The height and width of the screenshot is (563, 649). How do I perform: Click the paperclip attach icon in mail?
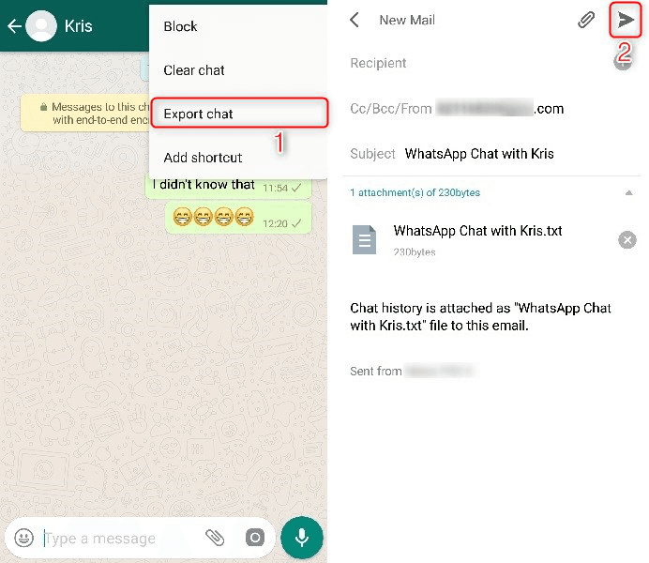(x=586, y=20)
